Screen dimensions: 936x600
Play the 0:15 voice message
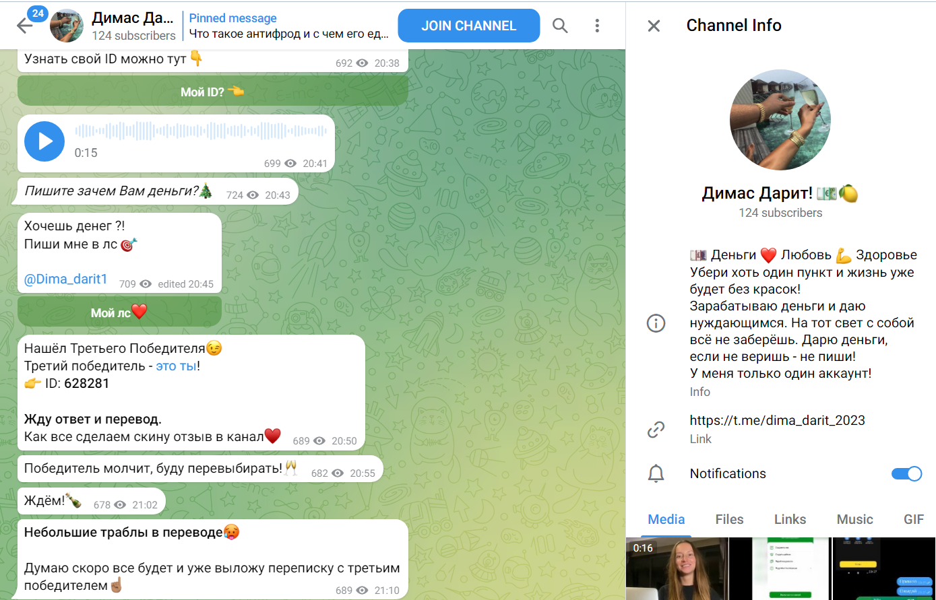click(44, 141)
